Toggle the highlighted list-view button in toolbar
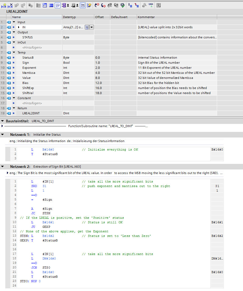The width and height of the screenshot is (243, 291). click(83, 5)
